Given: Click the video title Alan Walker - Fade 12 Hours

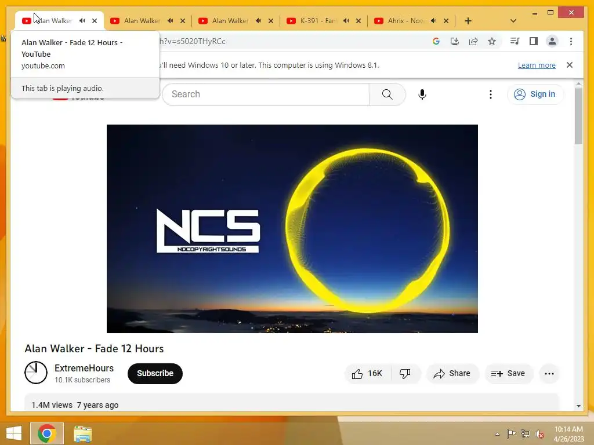Looking at the screenshot, I should [94, 348].
